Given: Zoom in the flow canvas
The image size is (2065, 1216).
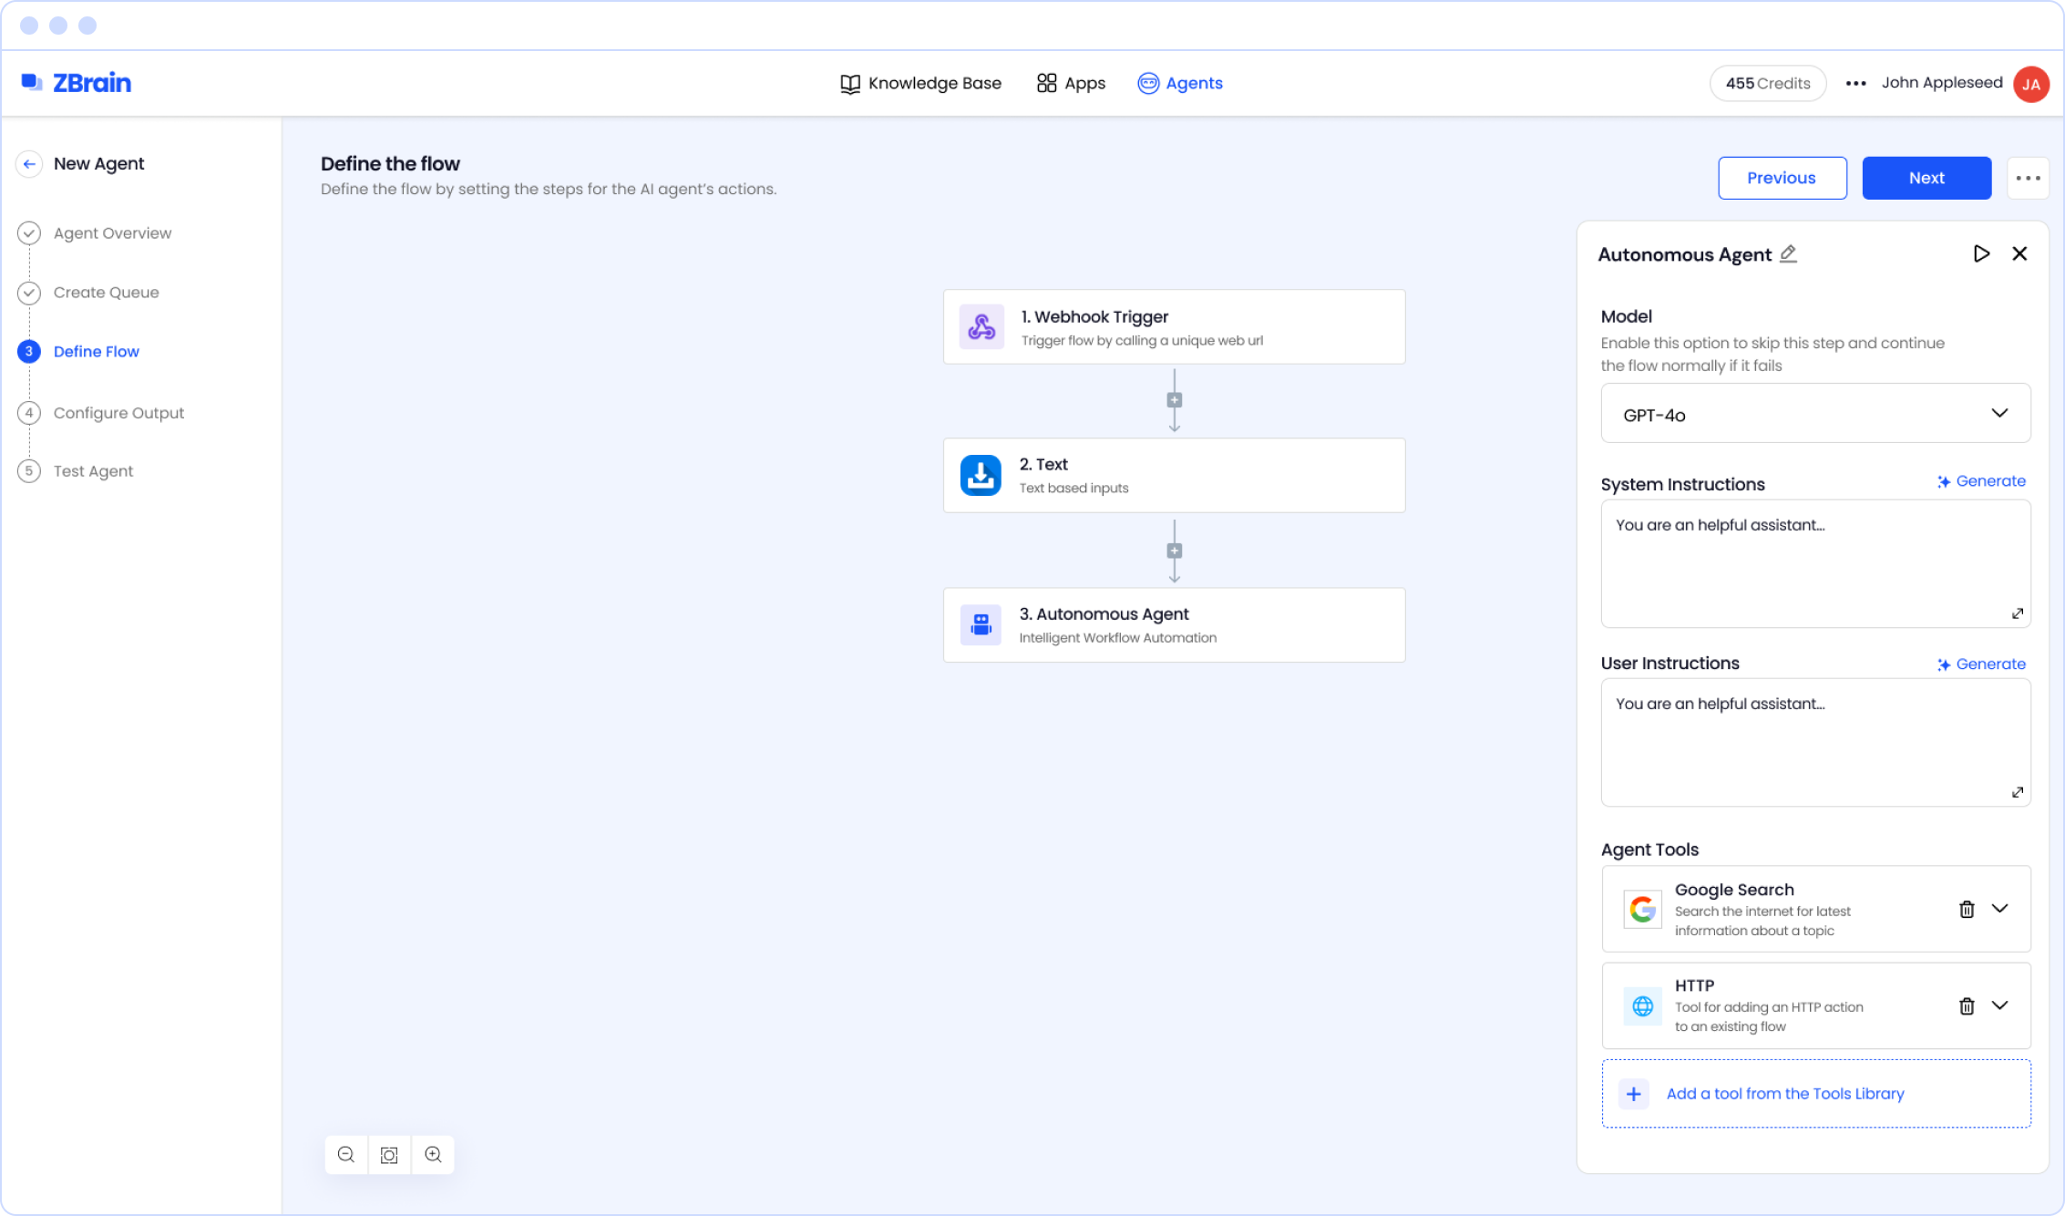Looking at the screenshot, I should coord(433,1155).
